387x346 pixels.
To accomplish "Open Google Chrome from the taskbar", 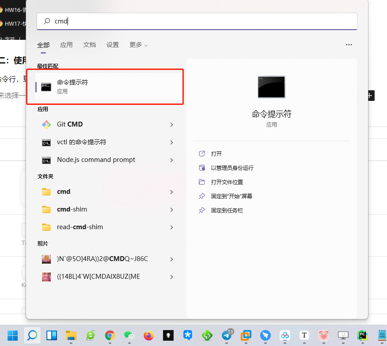I will click(110, 335).
